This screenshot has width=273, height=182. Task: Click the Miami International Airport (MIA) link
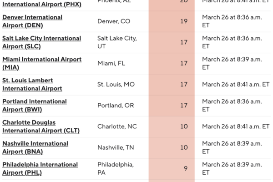tap(42, 63)
